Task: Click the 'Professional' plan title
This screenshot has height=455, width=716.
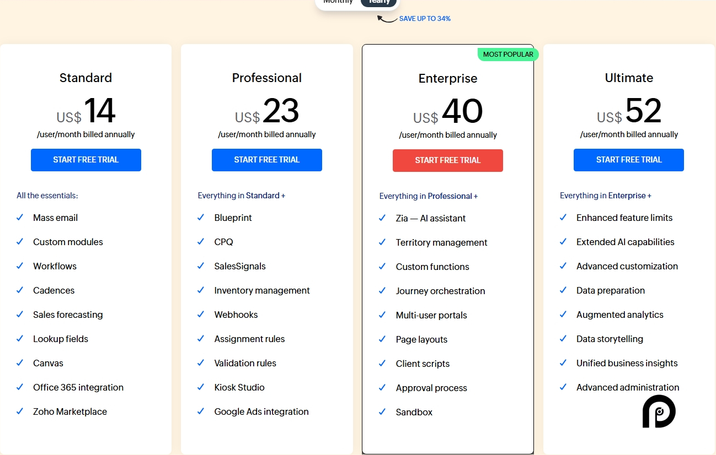Action: pos(267,78)
